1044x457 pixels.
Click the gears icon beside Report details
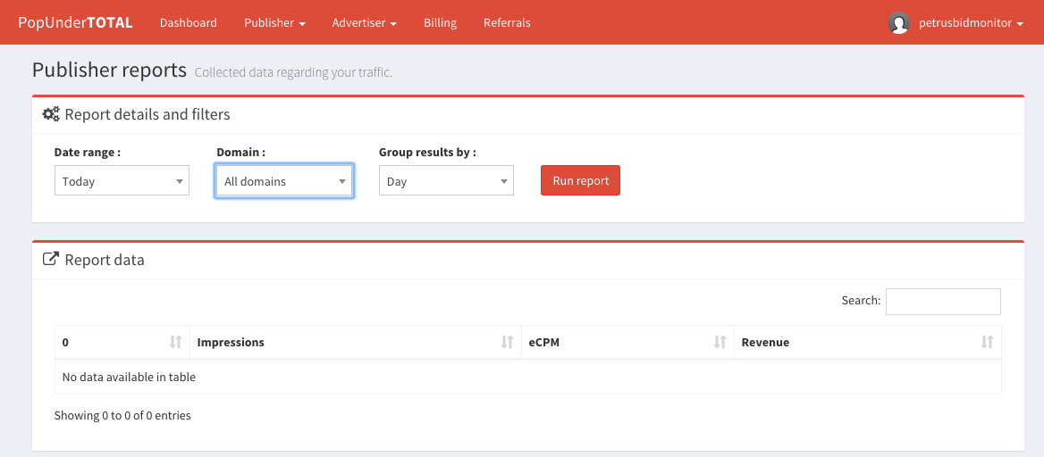[x=51, y=114]
